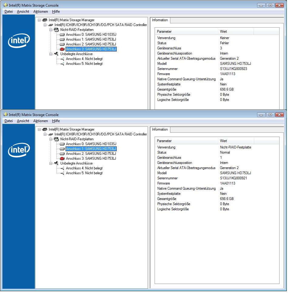Screen dimensions: 288x293
Task: Click Wert column header in bottom window
Action: coord(236,141)
